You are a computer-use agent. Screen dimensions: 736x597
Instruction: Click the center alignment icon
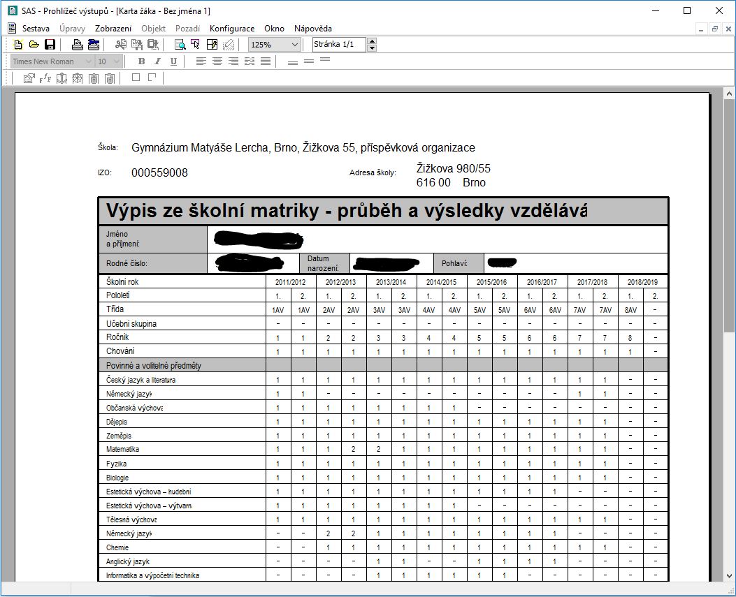217,61
